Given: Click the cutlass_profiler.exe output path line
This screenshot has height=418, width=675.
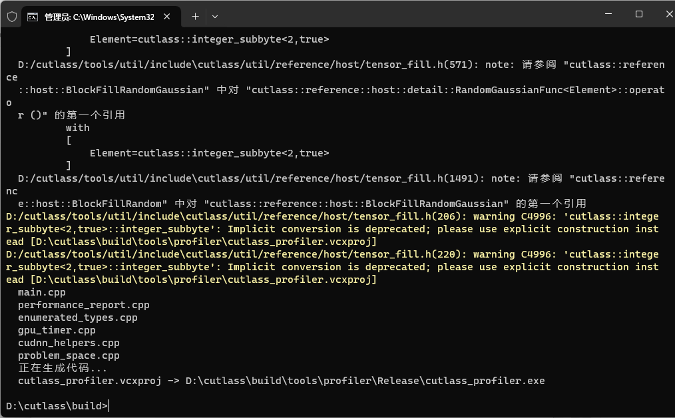Looking at the screenshot, I should point(281,381).
